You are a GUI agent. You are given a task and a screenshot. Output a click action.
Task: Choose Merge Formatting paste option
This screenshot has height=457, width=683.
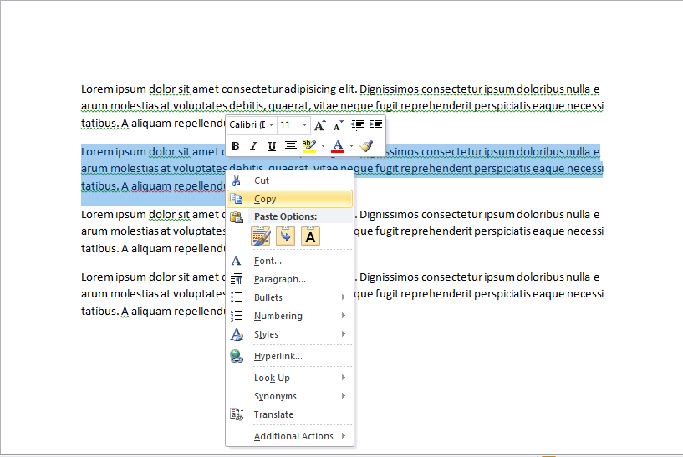[285, 236]
